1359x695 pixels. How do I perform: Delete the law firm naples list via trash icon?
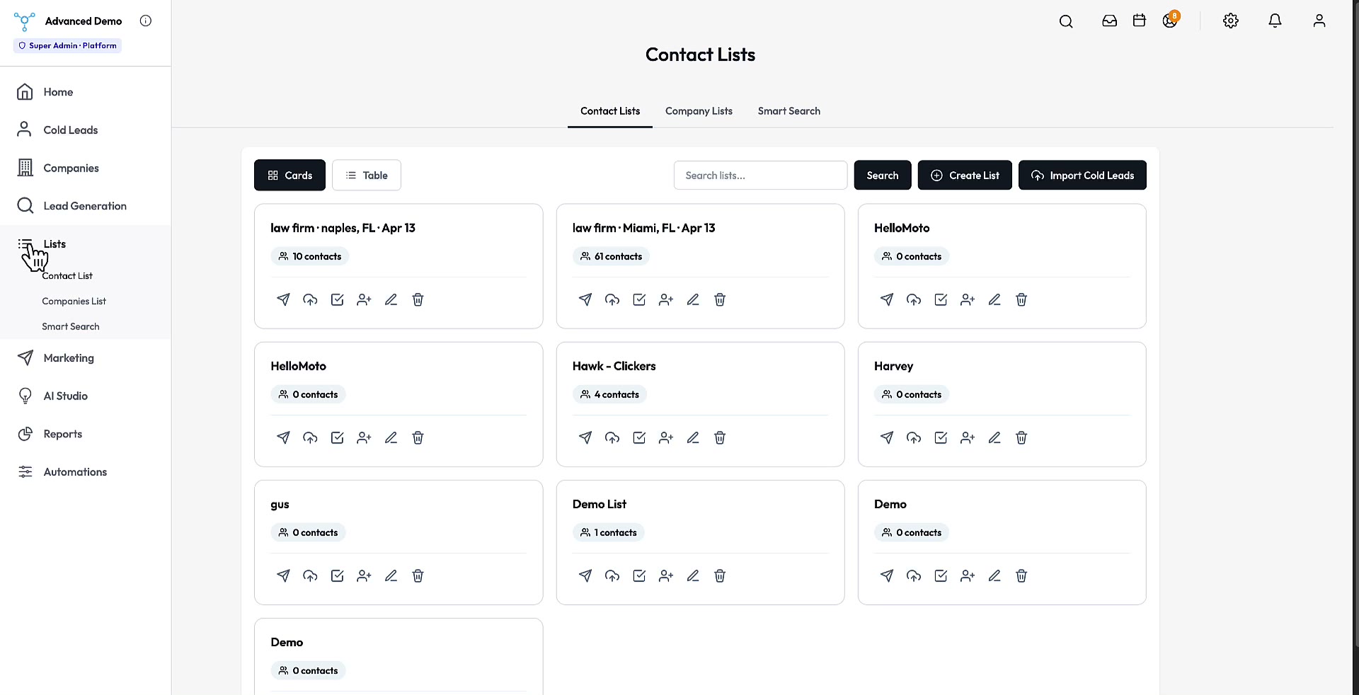(418, 299)
